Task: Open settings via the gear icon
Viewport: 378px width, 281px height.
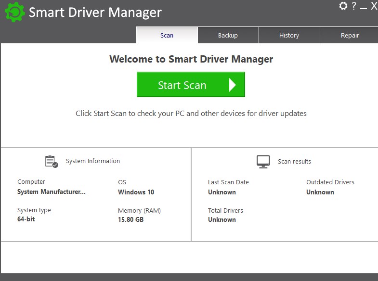Action: 343,6
